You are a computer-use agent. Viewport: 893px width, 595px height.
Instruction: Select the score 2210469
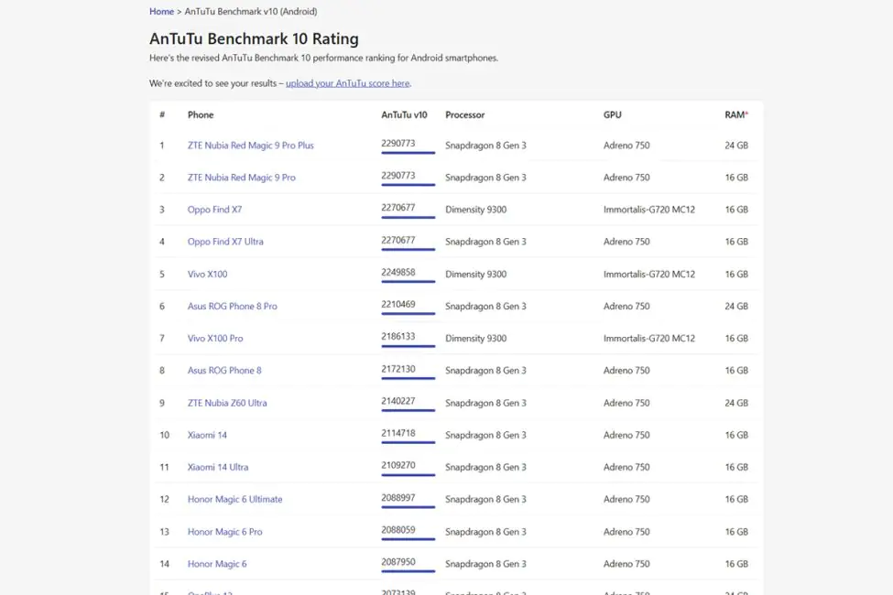(398, 305)
